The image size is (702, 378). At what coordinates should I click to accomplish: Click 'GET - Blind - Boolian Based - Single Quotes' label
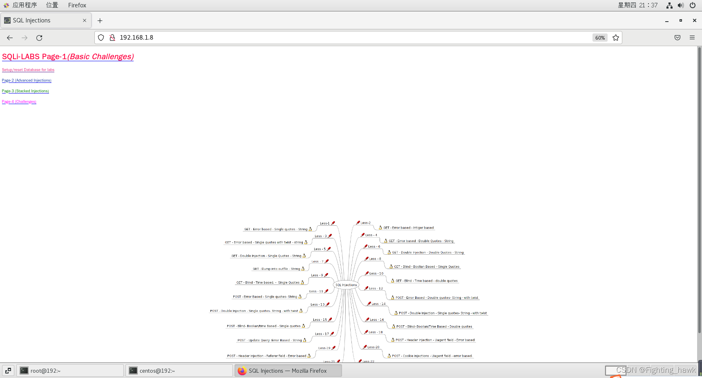point(427,267)
